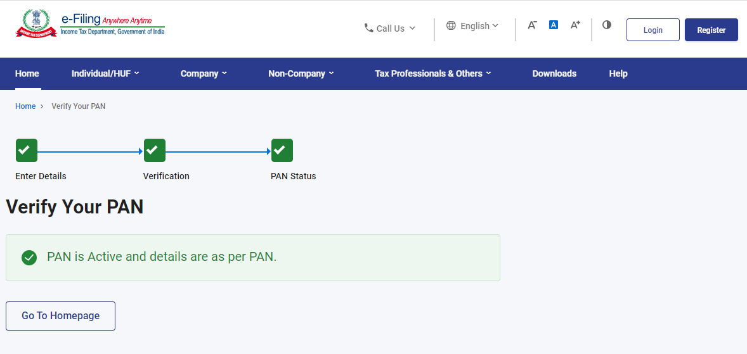Click the green success tick in the alert
This screenshot has height=354, width=747.
click(x=29, y=258)
